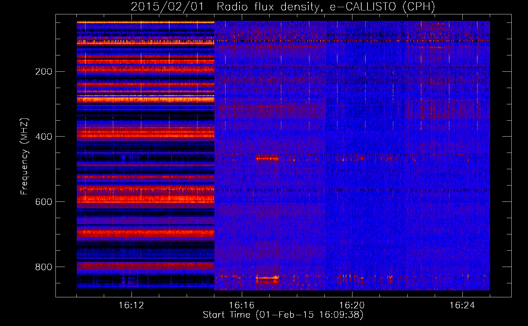This screenshot has height=326, width=528.
Task: Click the 16:16 time tick label
Action: (x=241, y=305)
